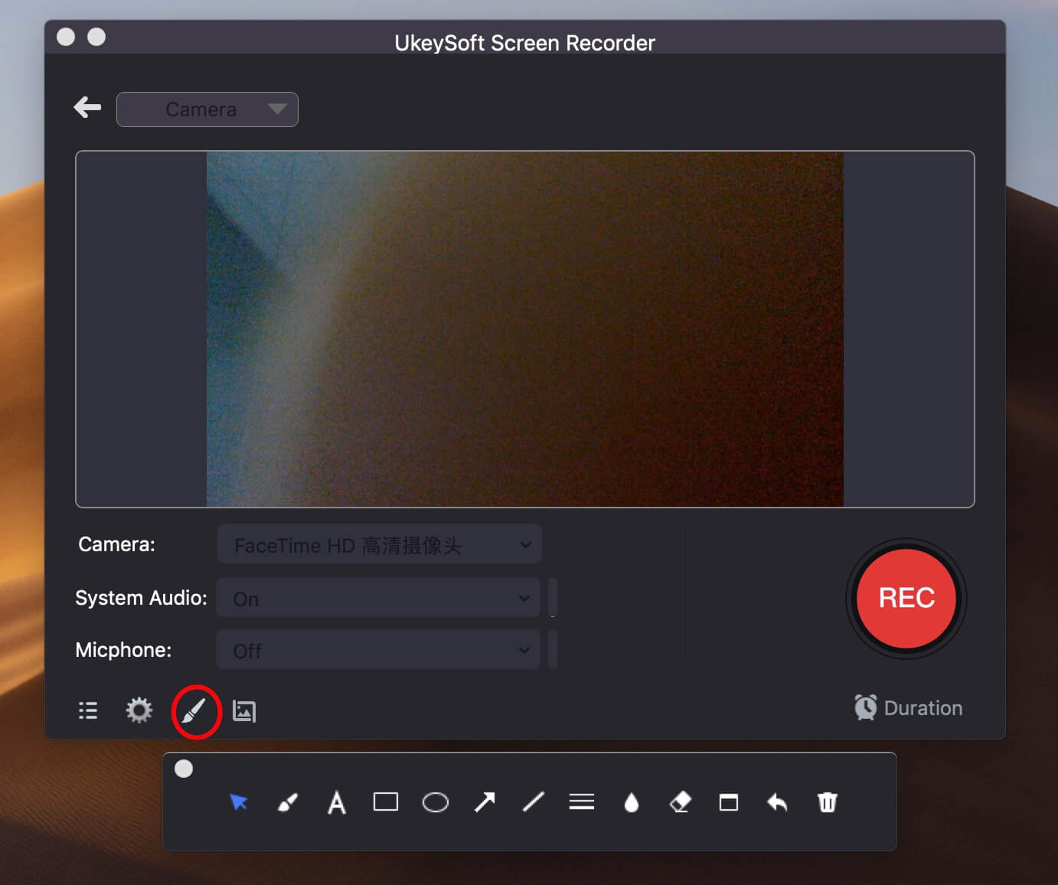Viewport: 1058px width, 885px height.
Task: Open the recordings list icon
Action: (x=87, y=711)
